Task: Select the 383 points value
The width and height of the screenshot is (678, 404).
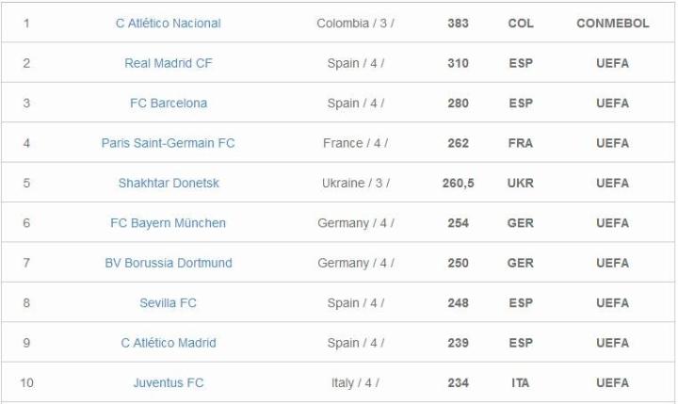Action: pyautogui.click(x=458, y=24)
